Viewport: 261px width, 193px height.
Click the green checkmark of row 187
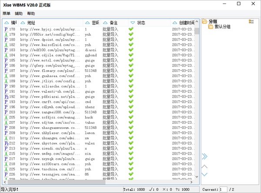pyautogui.click(x=131, y=71)
